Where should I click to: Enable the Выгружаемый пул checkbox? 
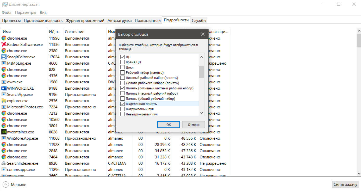(x=122, y=109)
